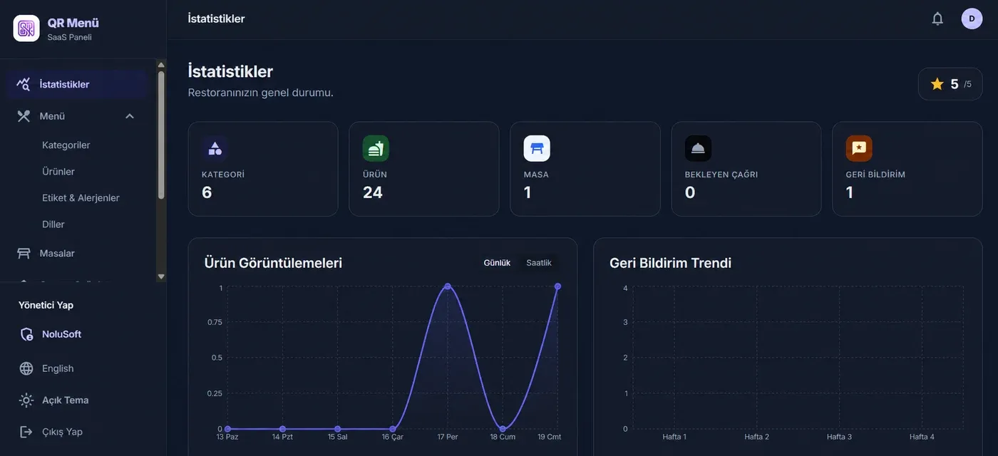Switch chart to Saatlik view
This screenshot has width=998, height=456.
[539, 263]
